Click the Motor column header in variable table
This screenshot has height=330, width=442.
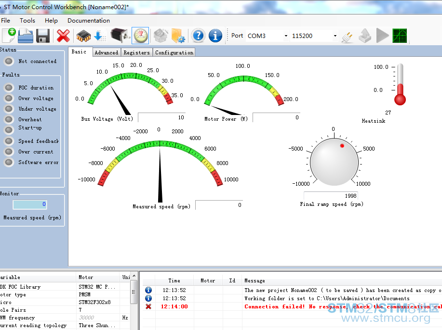click(97, 278)
